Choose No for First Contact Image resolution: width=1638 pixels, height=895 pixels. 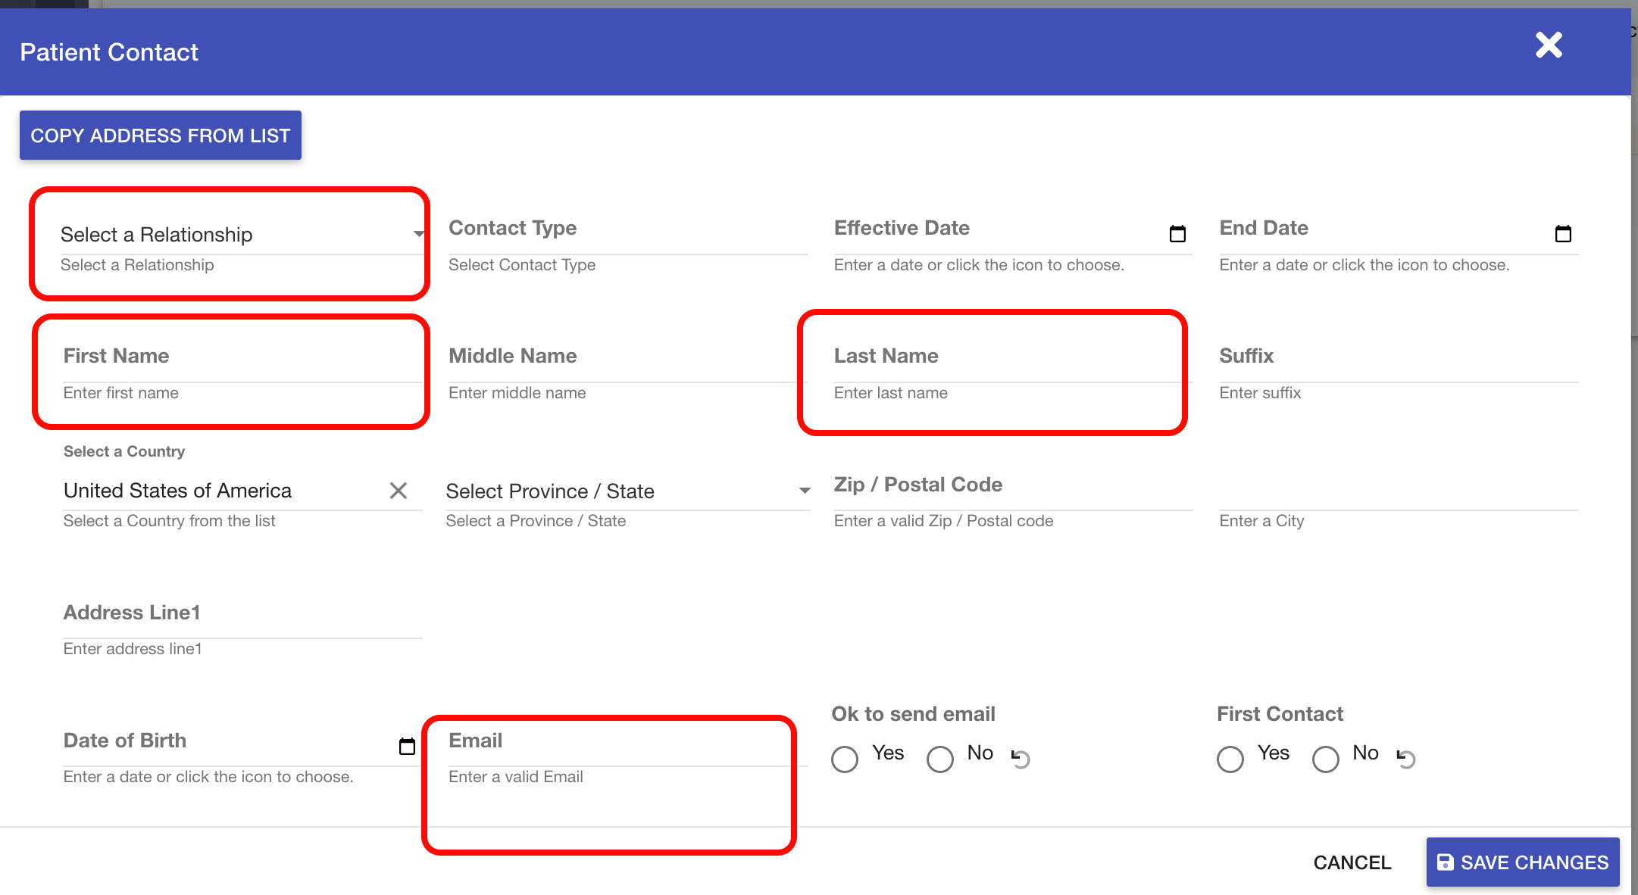tap(1326, 759)
